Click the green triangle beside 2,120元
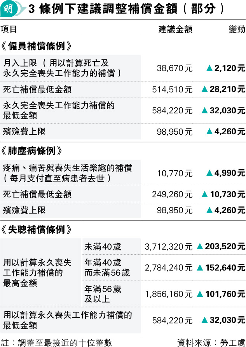The height and width of the screenshot is (347, 246). (x=209, y=68)
